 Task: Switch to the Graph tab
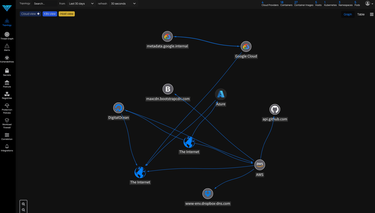pyautogui.click(x=347, y=14)
